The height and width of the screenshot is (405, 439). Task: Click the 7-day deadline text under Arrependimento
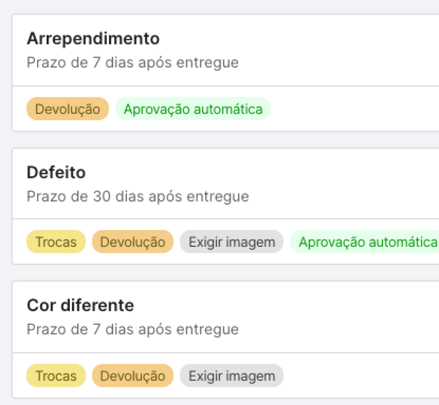point(132,63)
